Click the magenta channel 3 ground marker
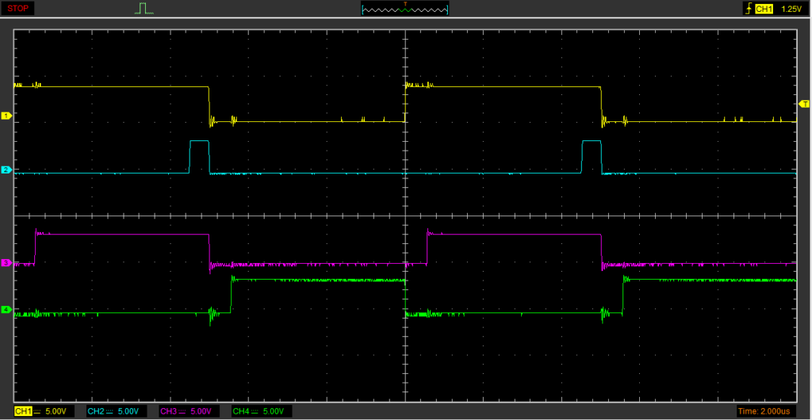 coord(6,262)
